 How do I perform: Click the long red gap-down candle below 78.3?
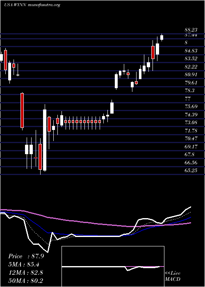tap(22, 111)
